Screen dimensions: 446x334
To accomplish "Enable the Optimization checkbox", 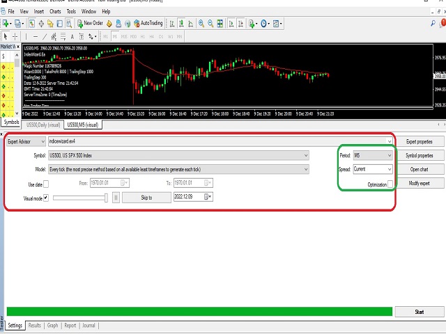I will tap(390, 184).
